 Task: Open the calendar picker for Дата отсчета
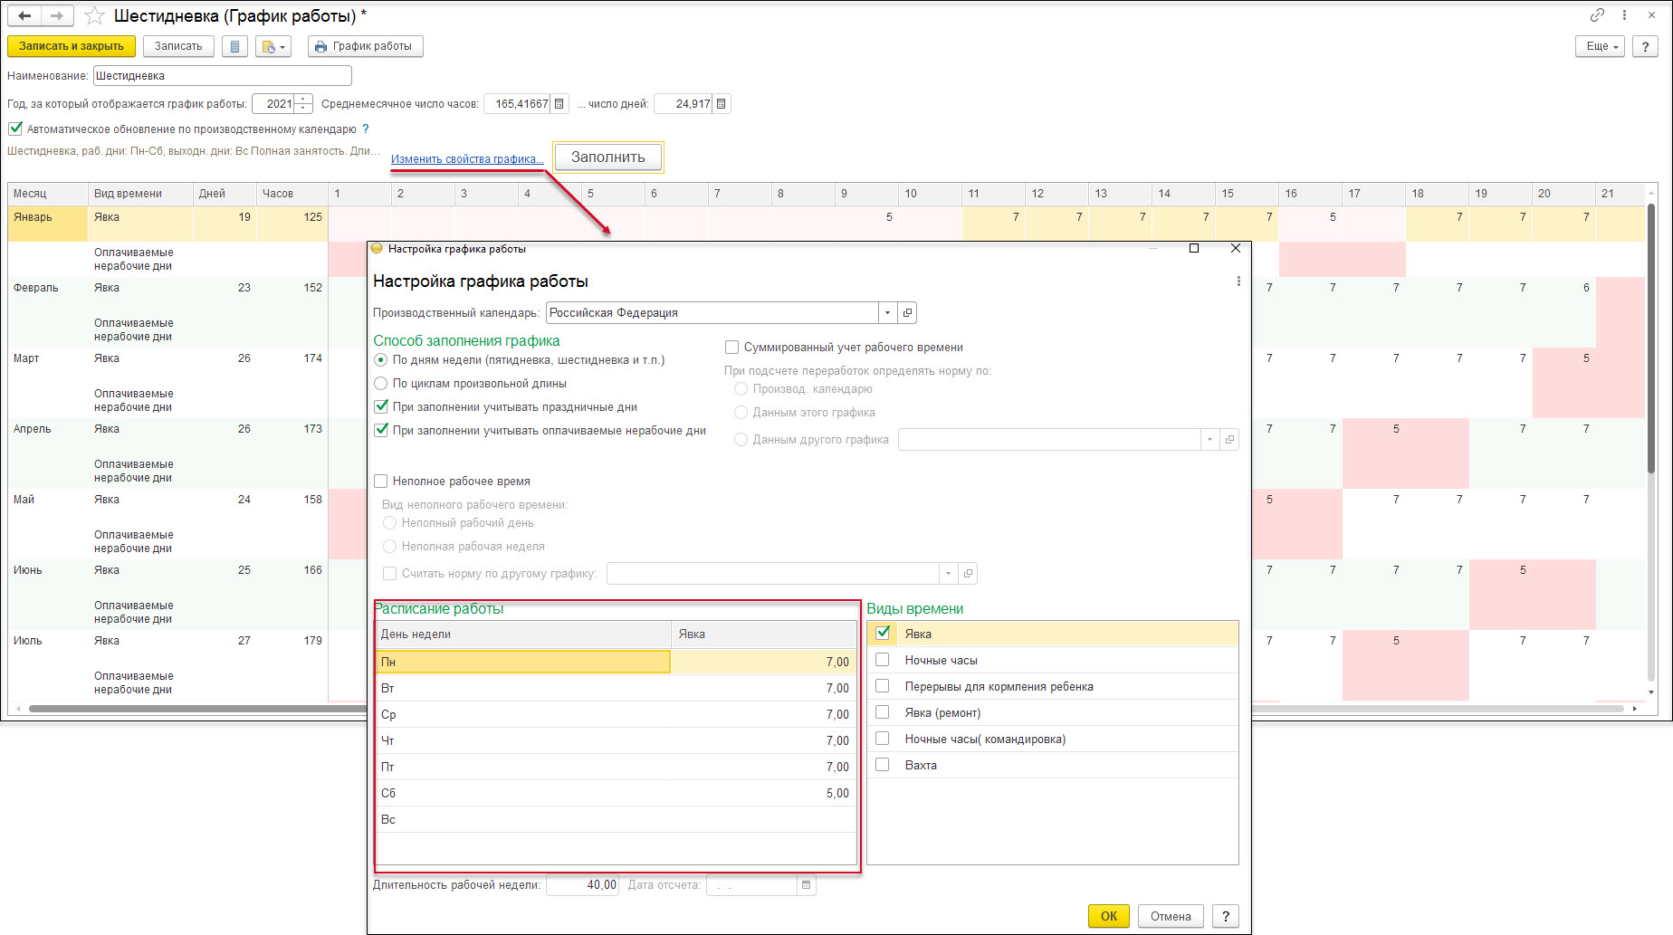(x=806, y=885)
